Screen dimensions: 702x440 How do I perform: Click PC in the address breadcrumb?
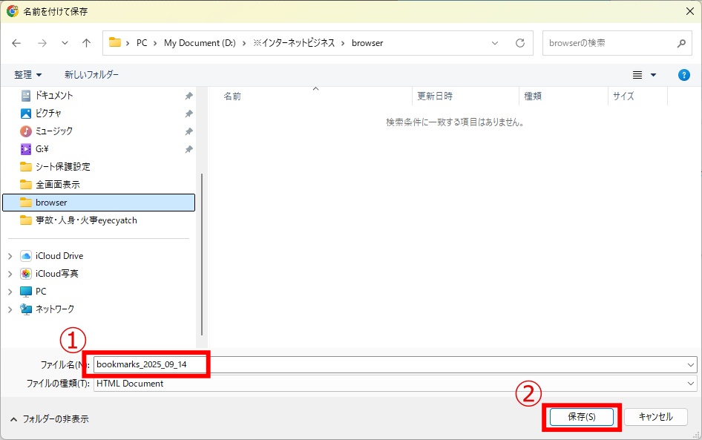pos(142,43)
